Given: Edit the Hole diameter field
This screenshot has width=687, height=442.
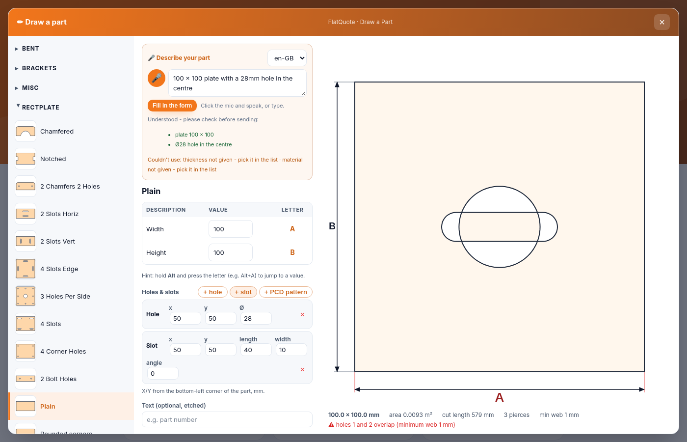Looking at the screenshot, I should pyautogui.click(x=256, y=318).
